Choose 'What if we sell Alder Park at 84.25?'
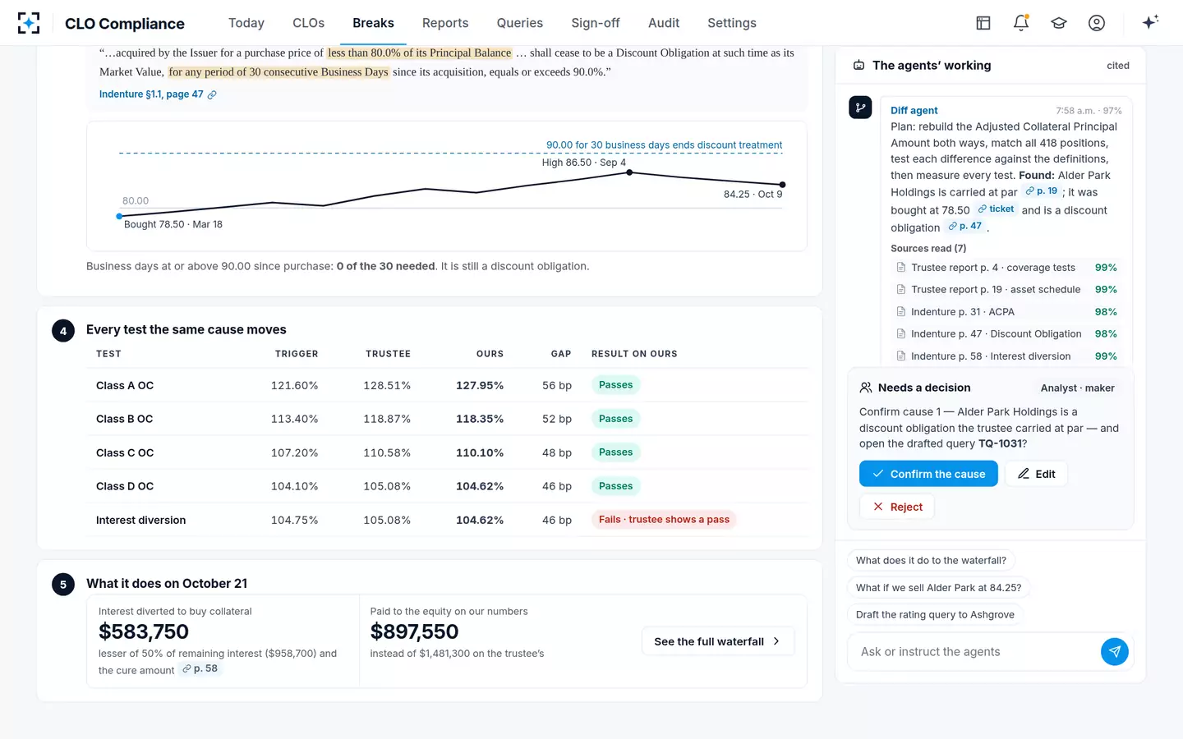Image resolution: width=1183 pixels, height=739 pixels. tap(939, 588)
